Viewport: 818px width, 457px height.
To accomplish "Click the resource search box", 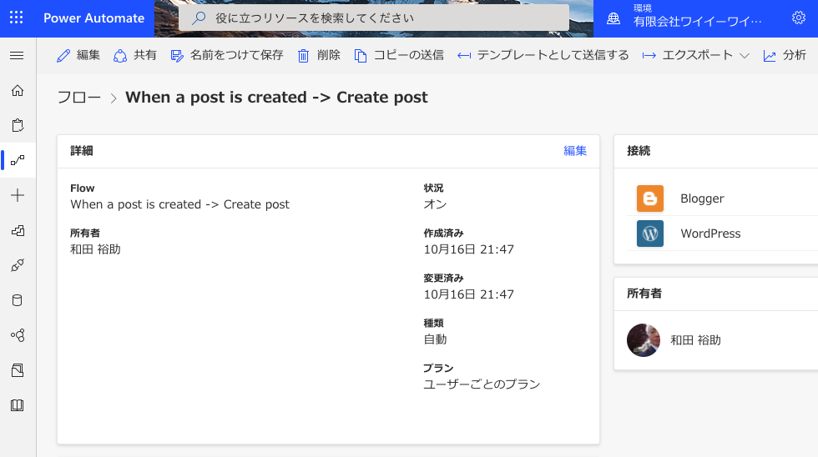I will pos(374,18).
